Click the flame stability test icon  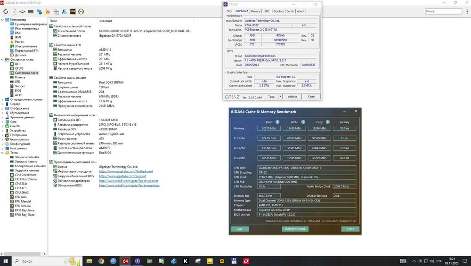(x=48, y=11)
